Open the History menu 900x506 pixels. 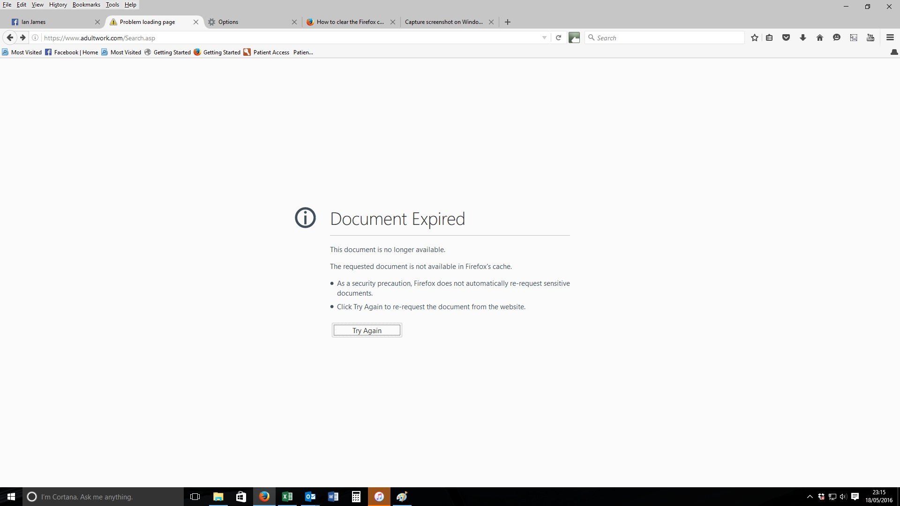(x=58, y=5)
